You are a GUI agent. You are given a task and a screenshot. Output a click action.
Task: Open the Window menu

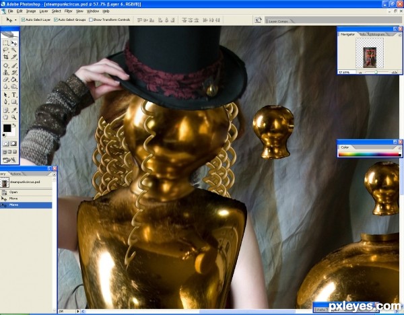point(93,11)
